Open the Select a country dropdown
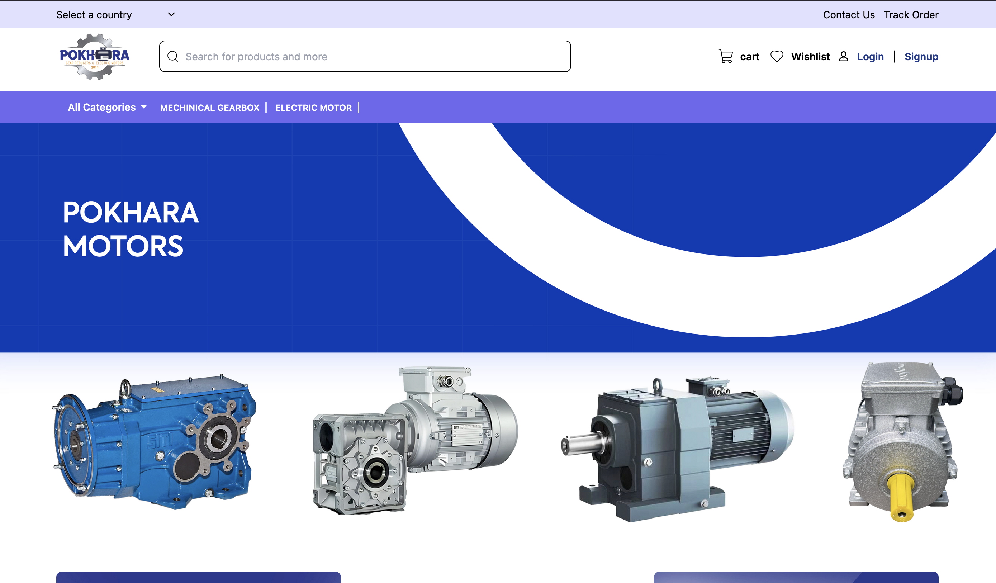The image size is (996, 583). 94,15
